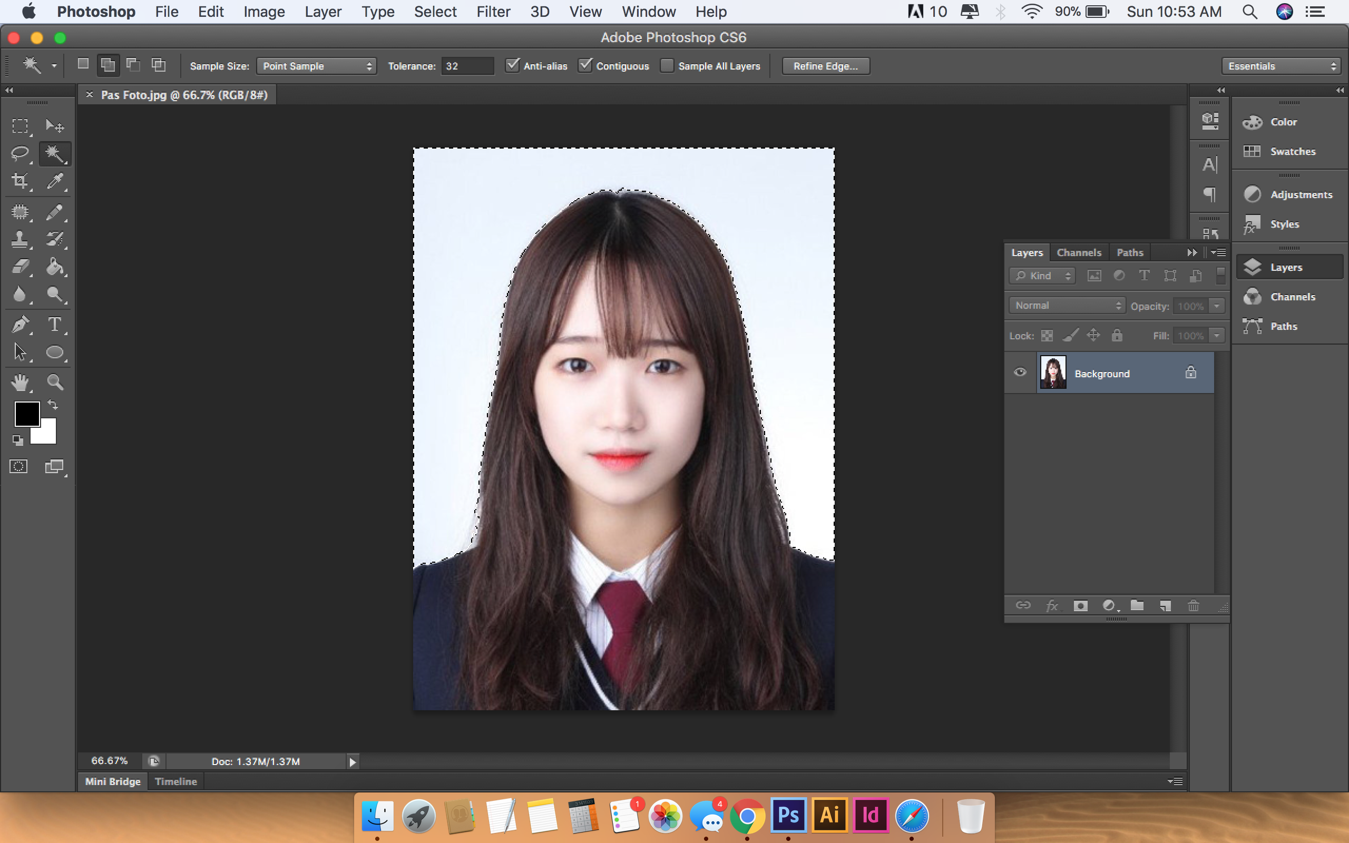Open the Normal blend mode dropdown
1349x843 pixels.
[x=1067, y=306]
